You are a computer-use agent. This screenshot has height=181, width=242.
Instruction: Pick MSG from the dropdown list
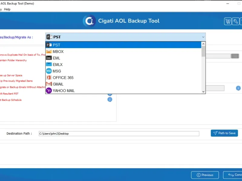(123, 71)
